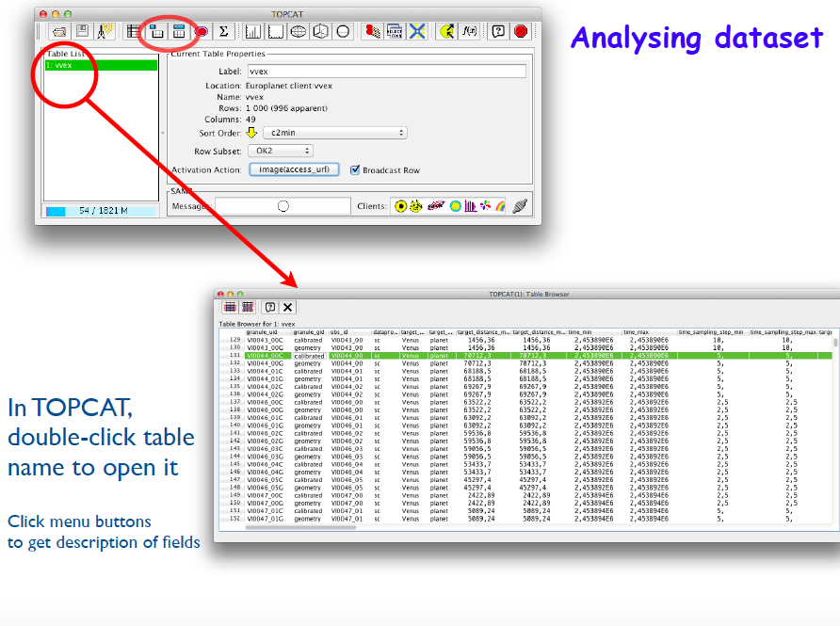Click the pair match tables icon

click(x=372, y=32)
